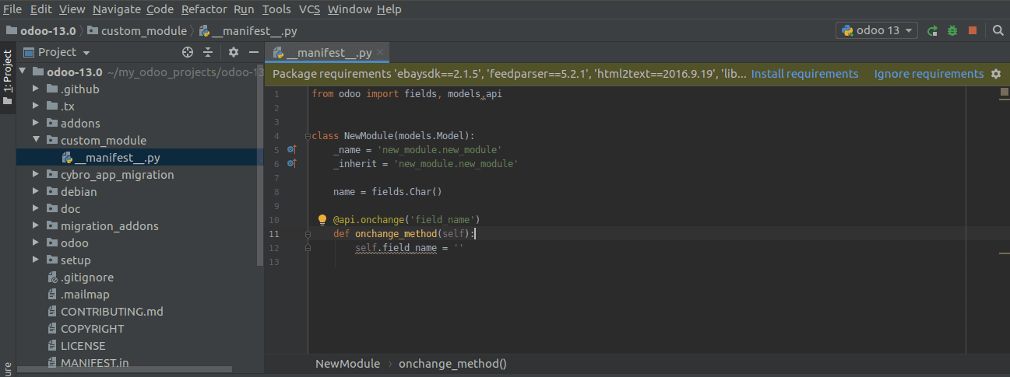Expand the .github folder
1010x377 pixels.
pyautogui.click(x=36, y=89)
